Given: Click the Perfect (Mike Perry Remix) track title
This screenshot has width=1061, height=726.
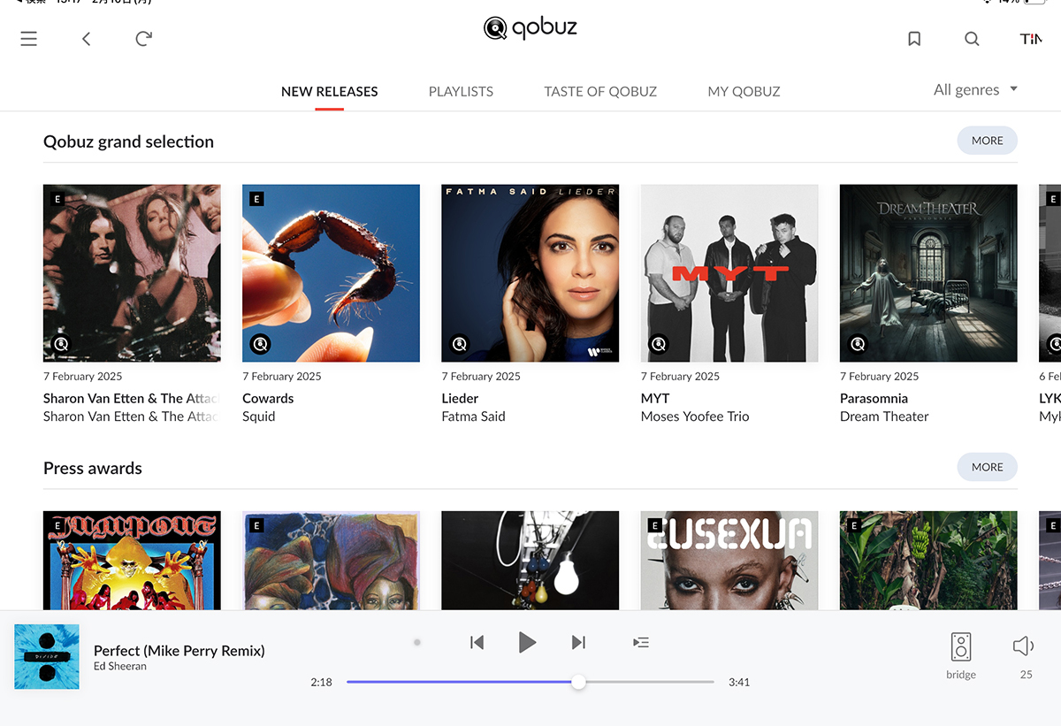Looking at the screenshot, I should [179, 651].
